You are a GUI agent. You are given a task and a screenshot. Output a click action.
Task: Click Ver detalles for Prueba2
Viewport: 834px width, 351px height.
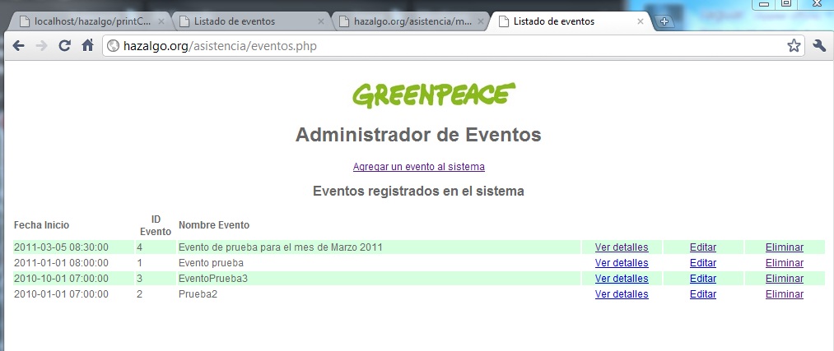click(622, 294)
